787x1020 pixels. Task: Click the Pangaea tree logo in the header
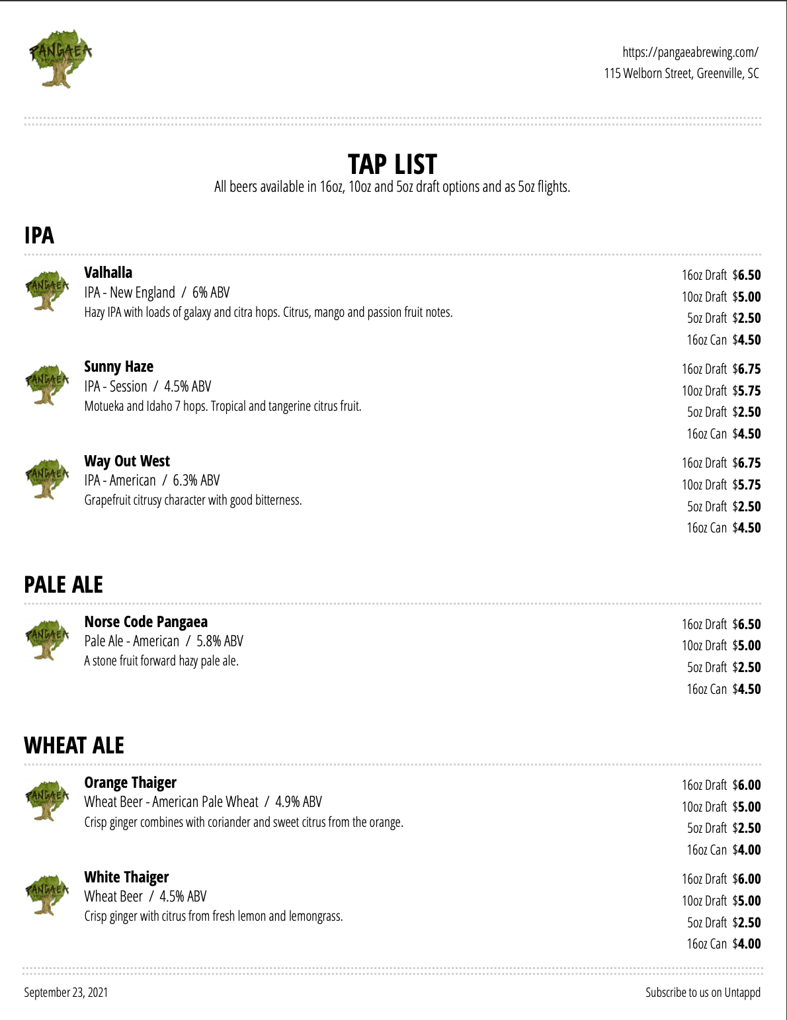pos(60,58)
